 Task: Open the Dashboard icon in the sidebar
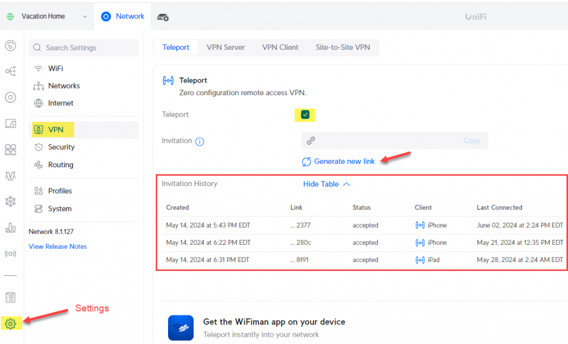11,45
